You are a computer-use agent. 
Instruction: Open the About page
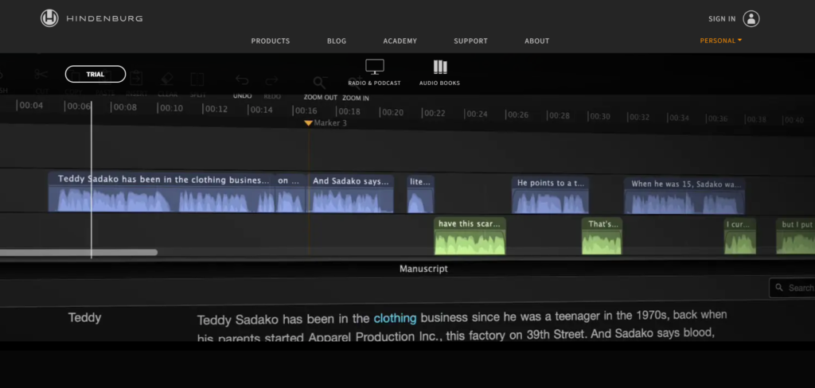tap(537, 41)
